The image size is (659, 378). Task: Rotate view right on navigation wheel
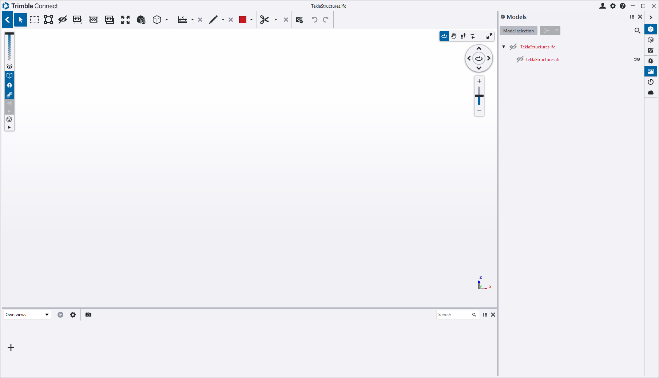click(x=489, y=58)
